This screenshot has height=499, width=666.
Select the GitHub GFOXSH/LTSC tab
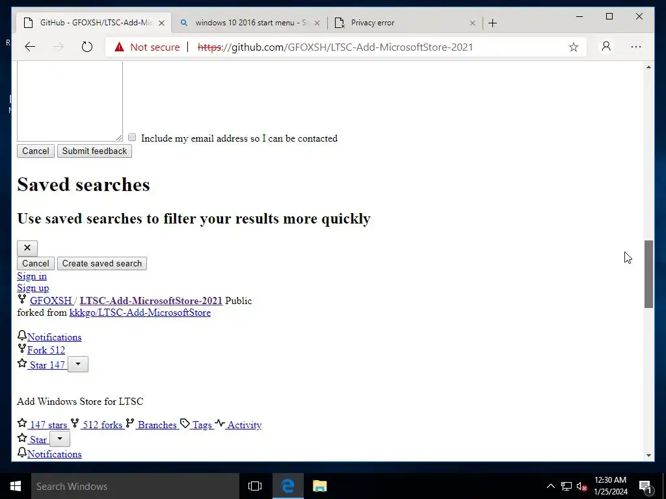(x=94, y=23)
